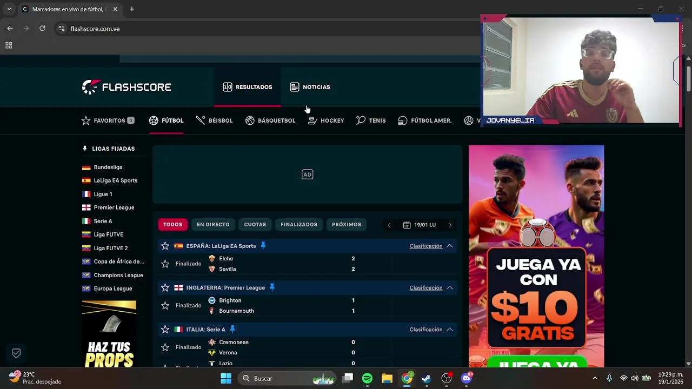
Task: Select the En Directo filter
Action: tap(213, 224)
